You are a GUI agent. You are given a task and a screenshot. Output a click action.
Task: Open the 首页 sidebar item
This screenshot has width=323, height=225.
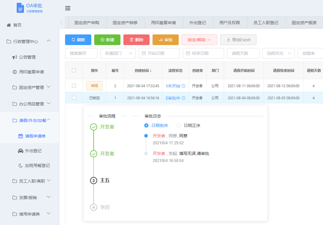pyautogui.click(x=30, y=25)
